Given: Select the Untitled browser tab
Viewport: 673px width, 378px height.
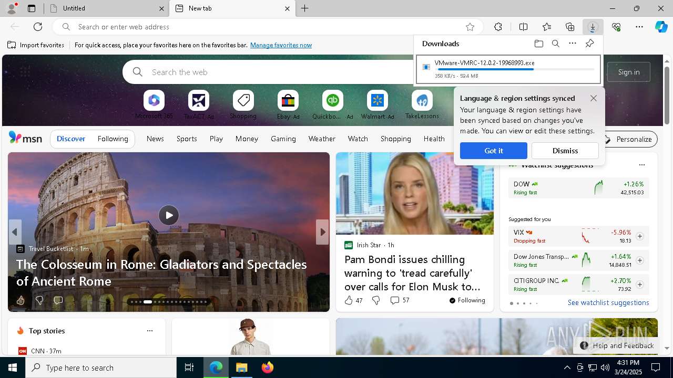Looking at the screenshot, I should [107, 8].
